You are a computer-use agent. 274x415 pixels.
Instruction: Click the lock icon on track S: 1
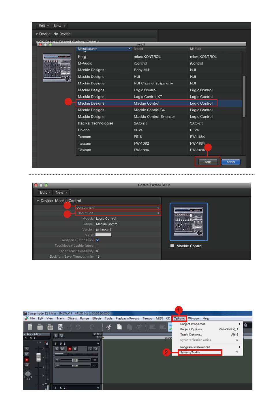click(x=90, y=349)
